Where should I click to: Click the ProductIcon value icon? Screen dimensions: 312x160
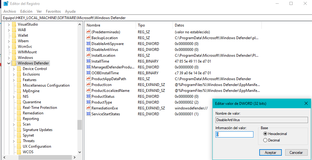pos(88,84)
